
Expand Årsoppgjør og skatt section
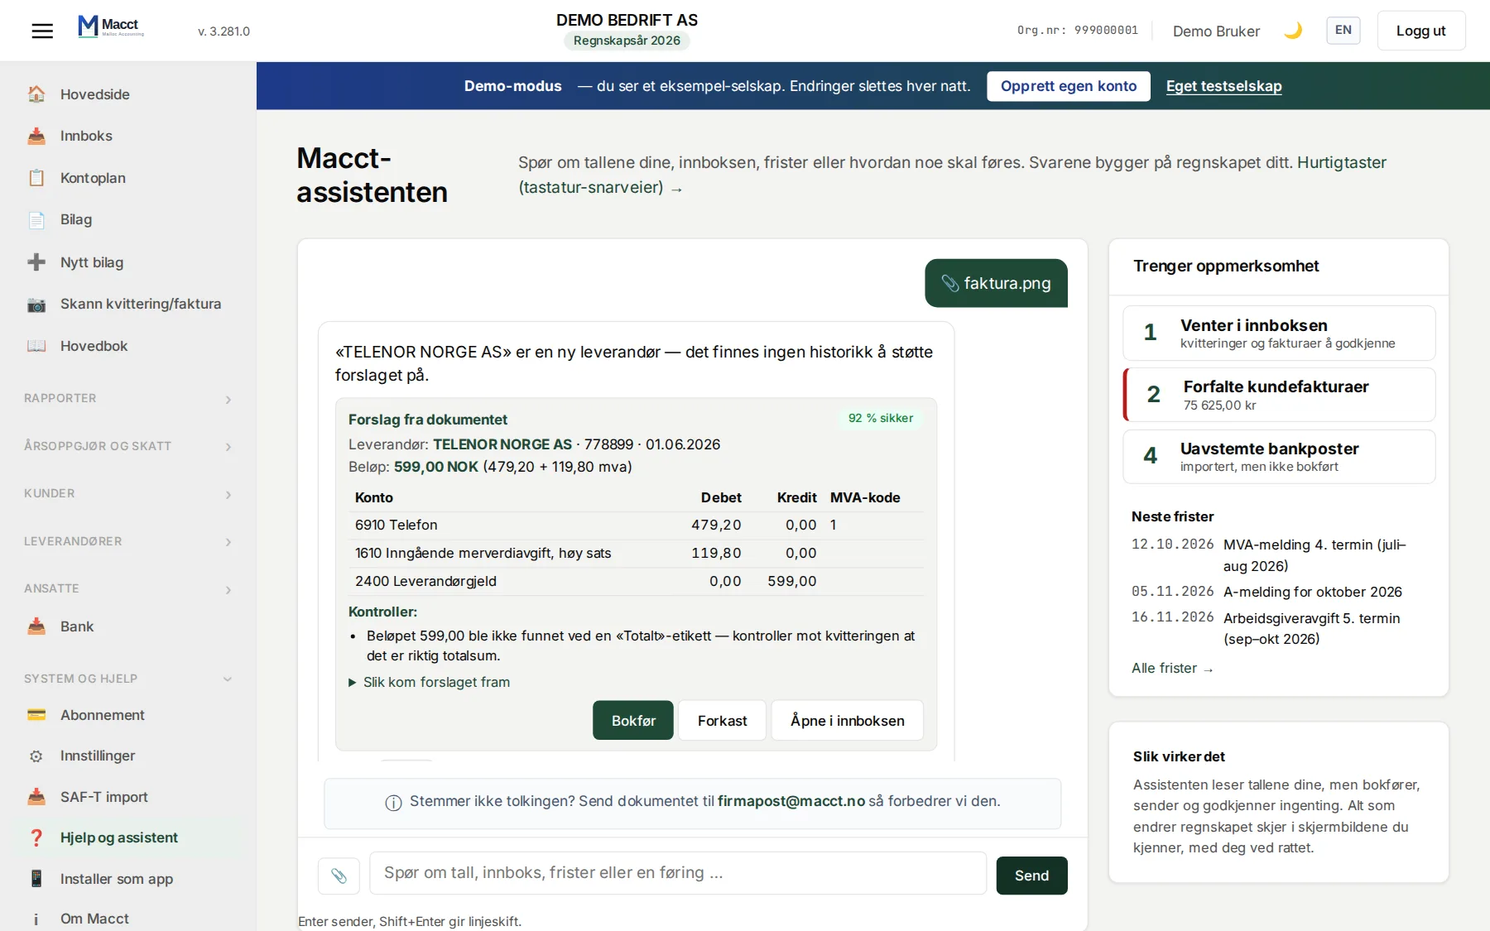click(x=128, y=446)
